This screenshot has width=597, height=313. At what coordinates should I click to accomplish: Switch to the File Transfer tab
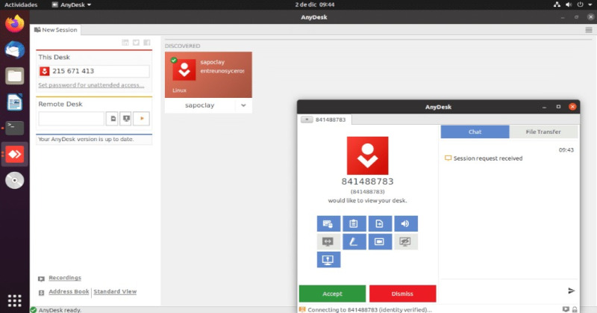click(x=543, y=132)
